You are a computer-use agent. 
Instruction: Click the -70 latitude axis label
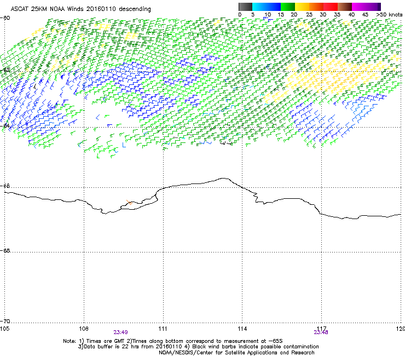point(6,321)
